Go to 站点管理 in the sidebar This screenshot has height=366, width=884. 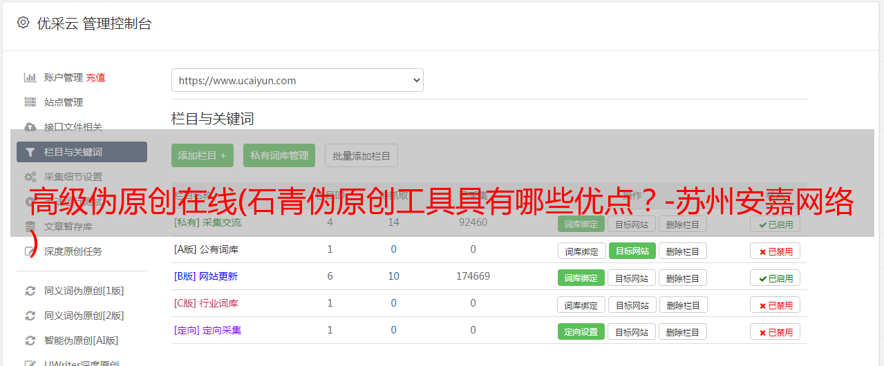[64, 102]
